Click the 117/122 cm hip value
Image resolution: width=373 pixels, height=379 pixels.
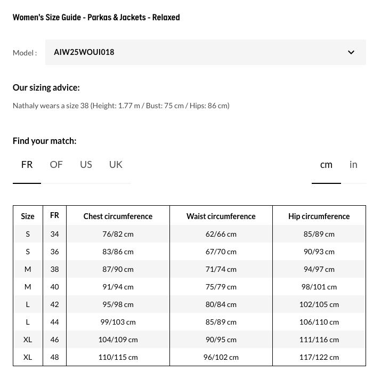click(319, 357)
